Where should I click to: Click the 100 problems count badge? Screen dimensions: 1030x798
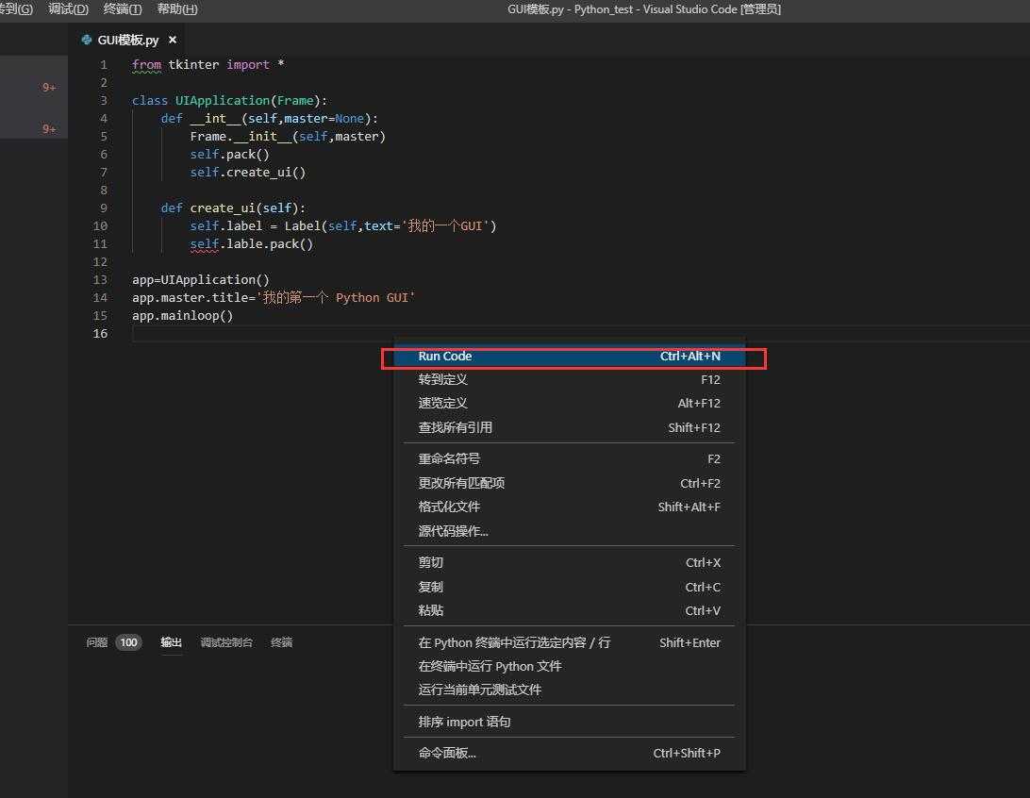click(128, 642)
